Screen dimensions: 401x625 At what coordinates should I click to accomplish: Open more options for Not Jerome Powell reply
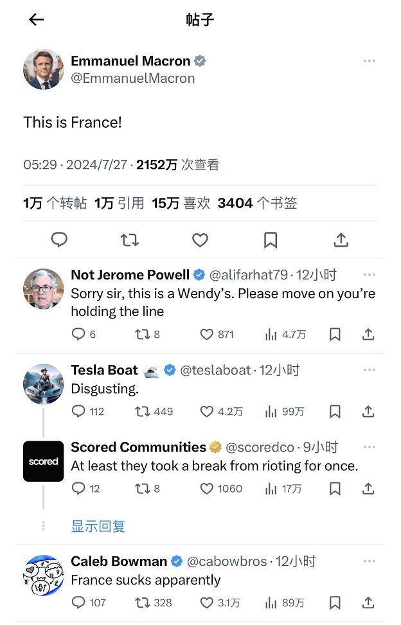click(369, 275)
